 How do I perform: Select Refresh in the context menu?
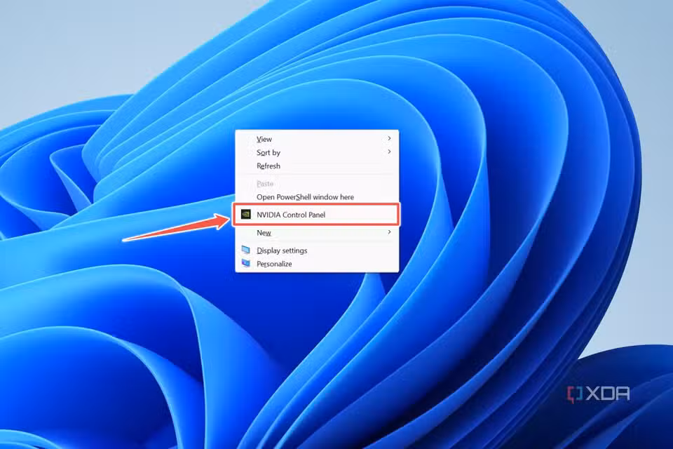tap(317, 166)
